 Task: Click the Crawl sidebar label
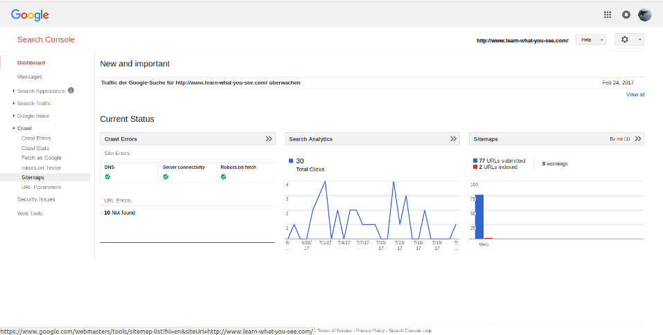24,128
